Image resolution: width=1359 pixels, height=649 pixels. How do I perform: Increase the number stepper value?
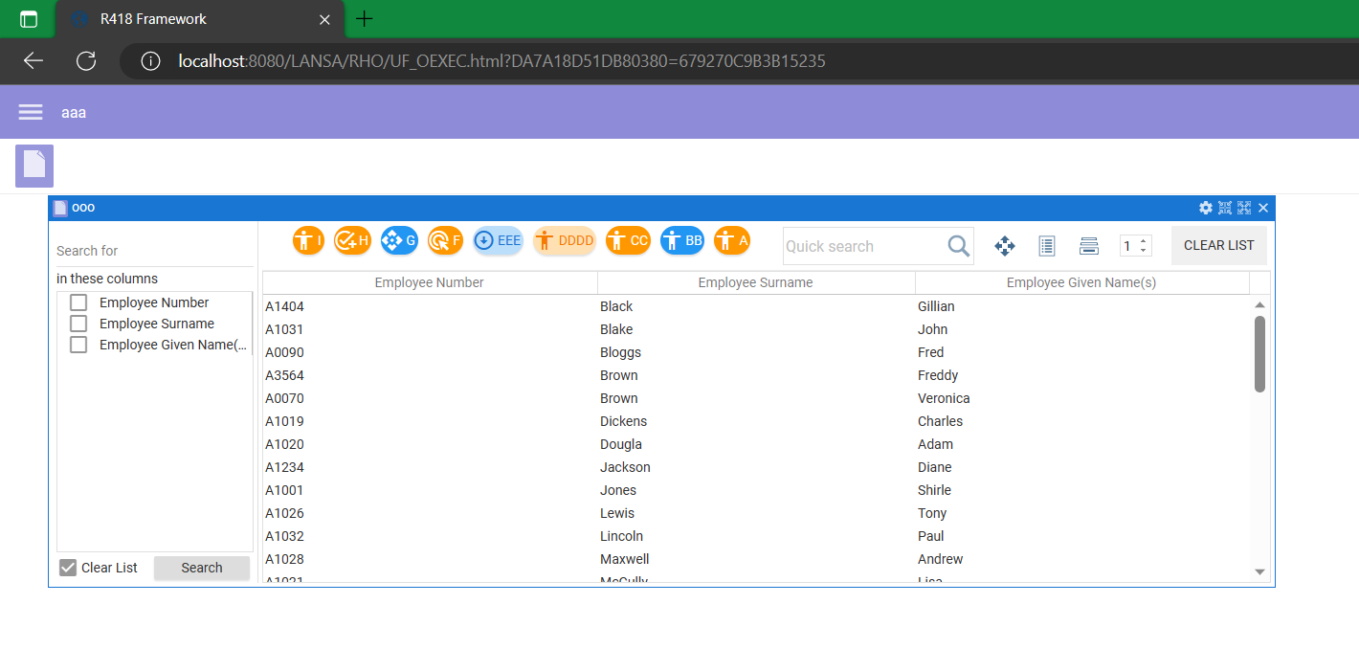[1143, 241]
